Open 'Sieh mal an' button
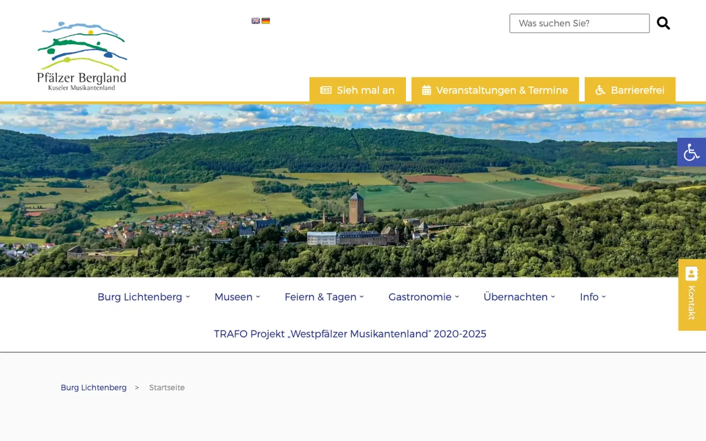 (x=358, y=90)
